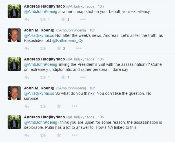Retweet the 'cheap shot on your behalf' tweet

(x=43, y=19)
